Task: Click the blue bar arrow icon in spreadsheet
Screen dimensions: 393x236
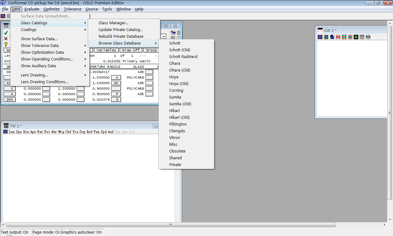Action: (173, 32)
